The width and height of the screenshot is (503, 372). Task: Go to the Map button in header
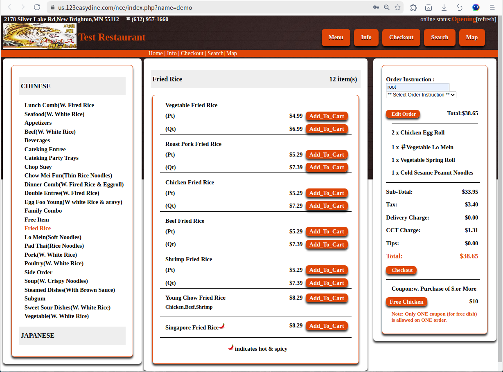[471, 38]
